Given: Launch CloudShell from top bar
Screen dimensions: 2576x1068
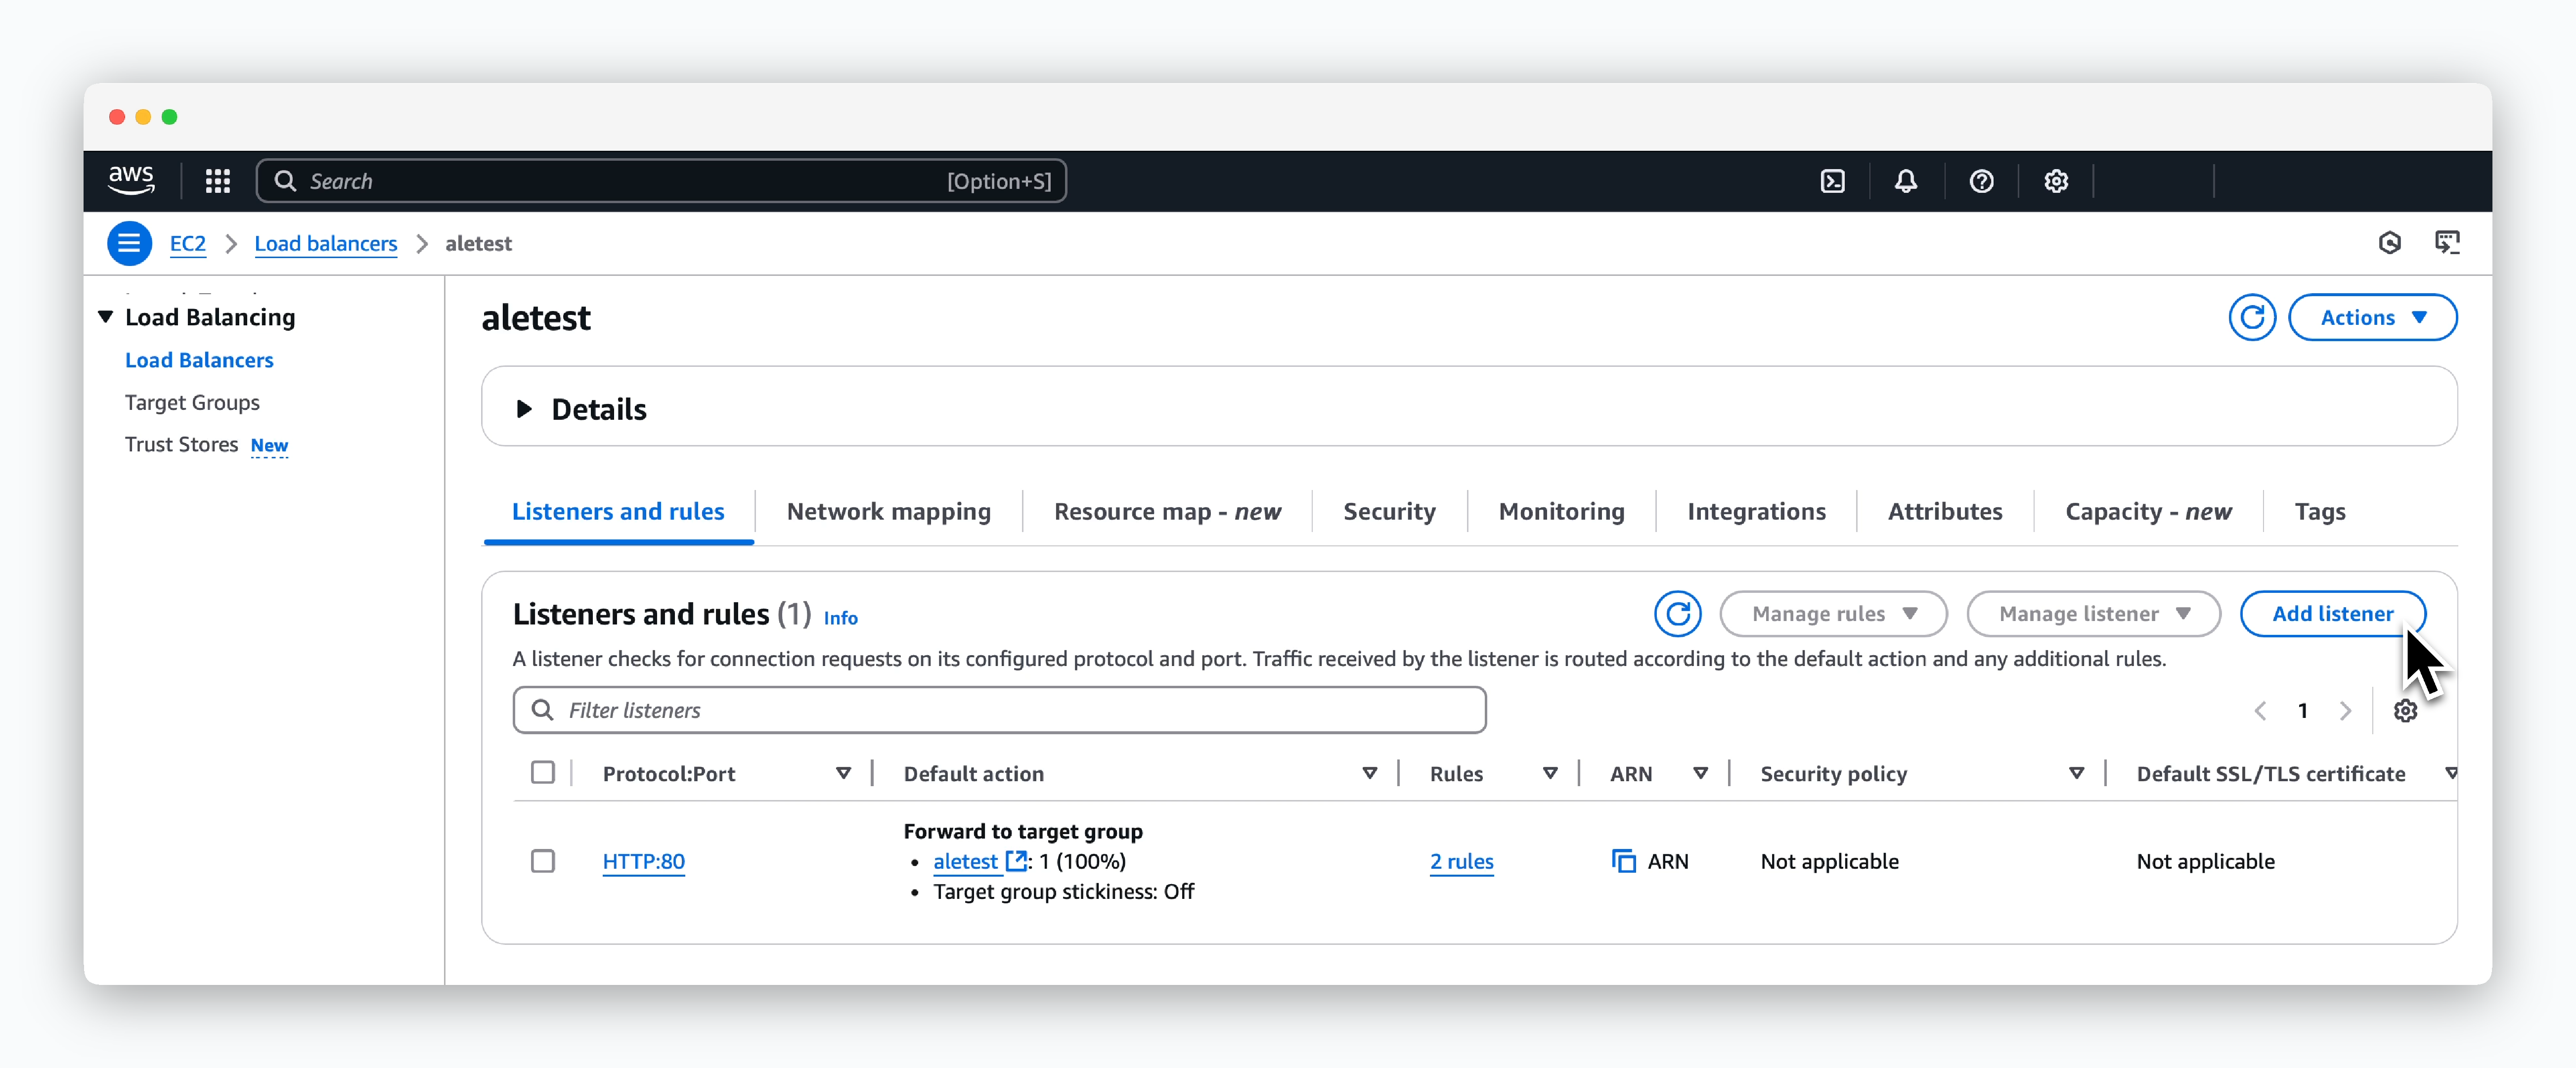Looking at the screenshot, I should pos(1832,181).
